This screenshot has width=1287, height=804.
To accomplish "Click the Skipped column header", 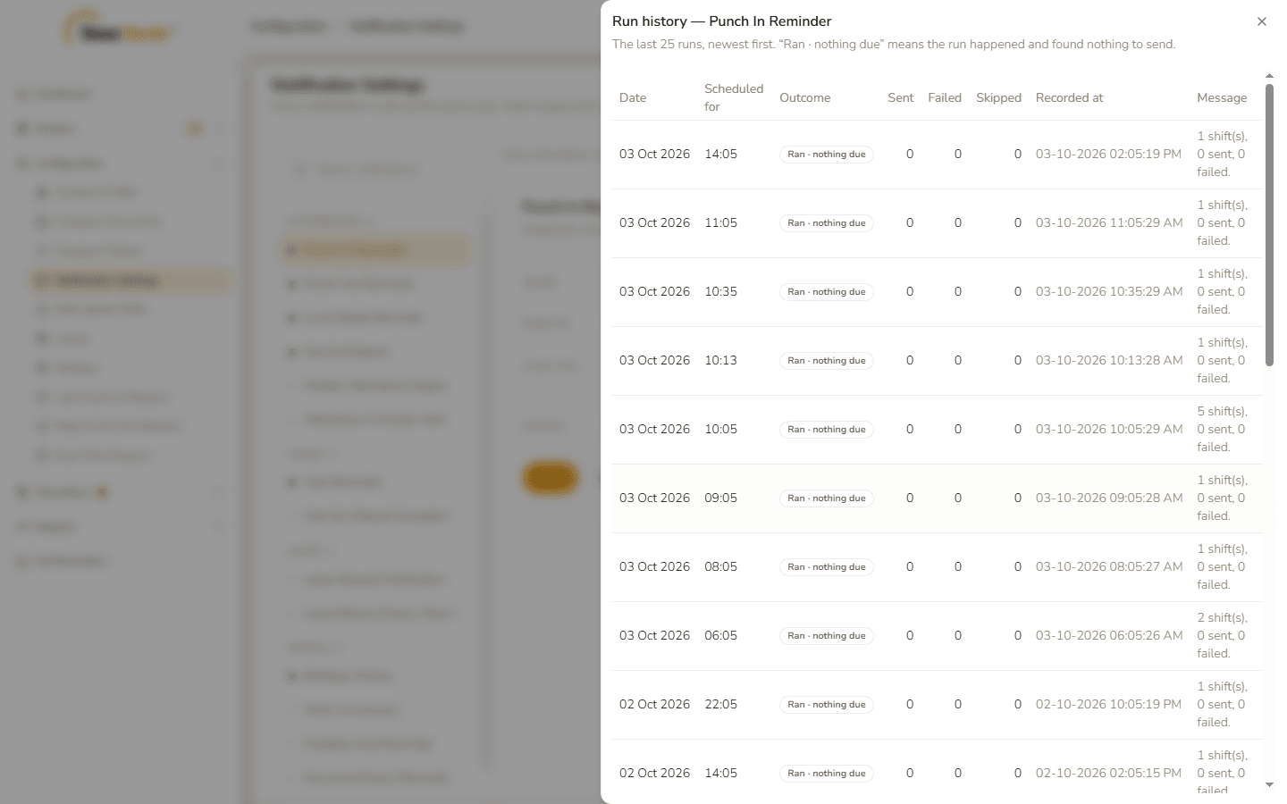I will pos(998,97).
